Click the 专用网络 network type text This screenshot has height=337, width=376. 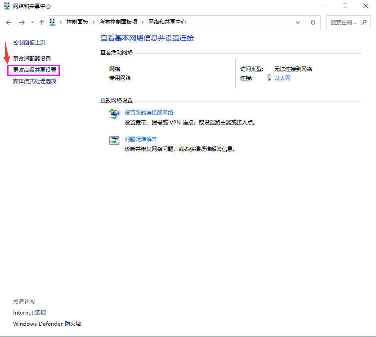coord(120,78)
